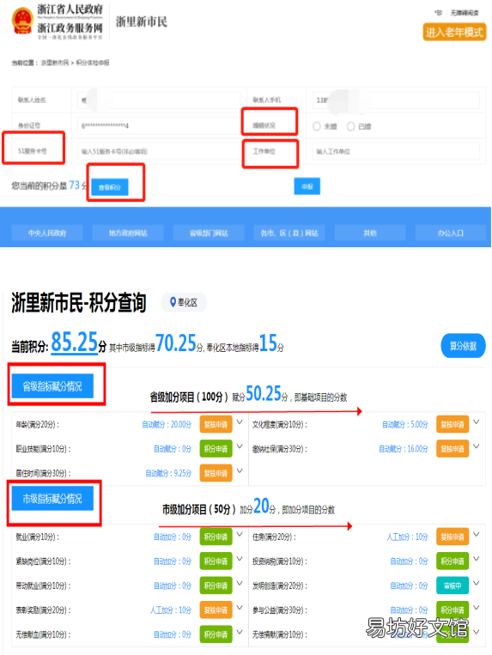Viewport: 492px width, 655px height.
Task: Expand the 发明创造 row chevron
Action: 477,583
